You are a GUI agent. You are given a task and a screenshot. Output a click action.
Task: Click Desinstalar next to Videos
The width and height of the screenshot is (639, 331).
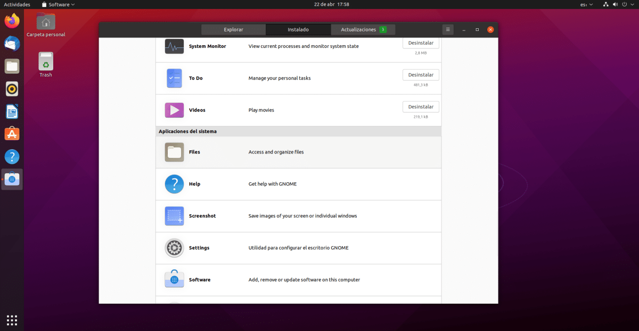tap(421, 107)
